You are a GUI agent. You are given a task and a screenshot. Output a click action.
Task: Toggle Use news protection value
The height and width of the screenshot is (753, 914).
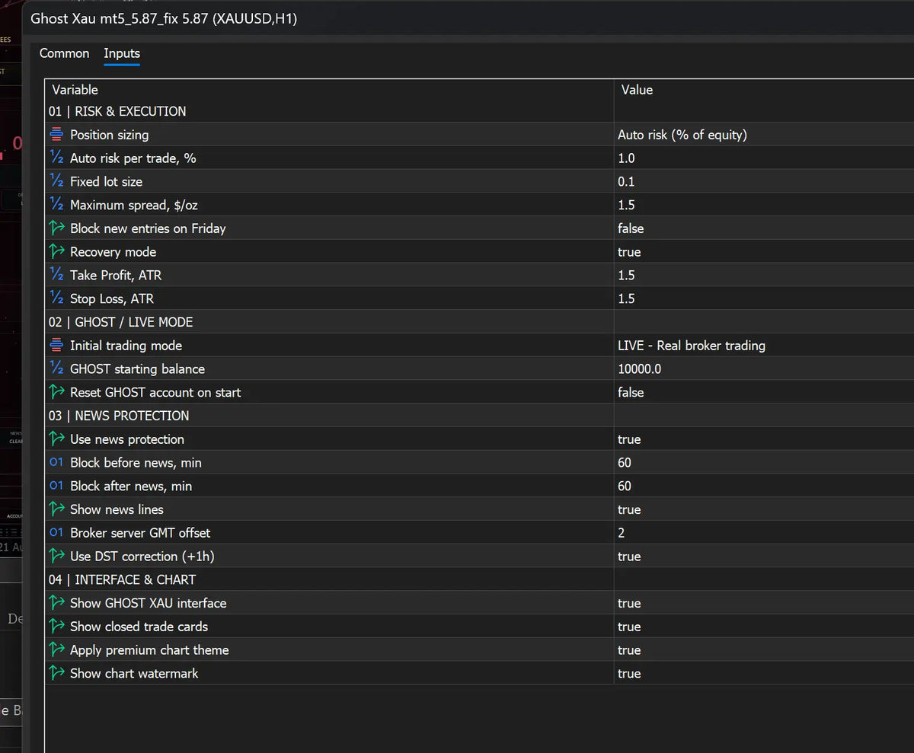tap(764, 439)
